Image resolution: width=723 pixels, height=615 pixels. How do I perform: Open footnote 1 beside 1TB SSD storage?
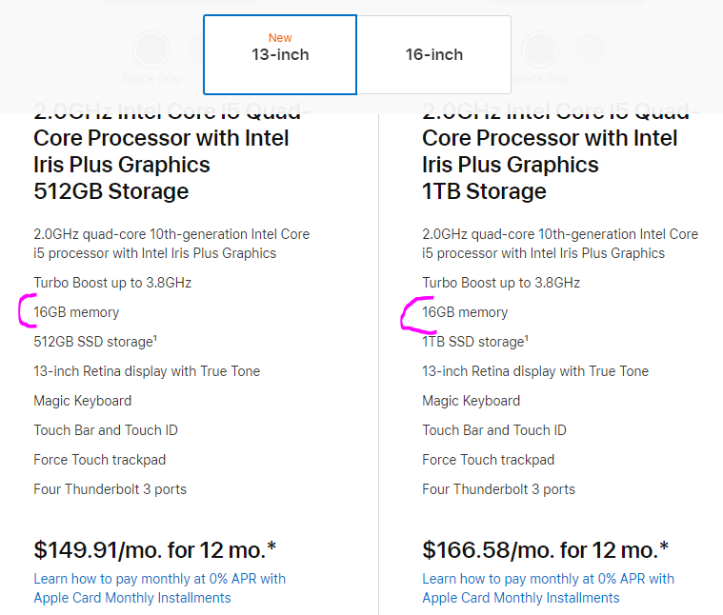tap(527, 338)
